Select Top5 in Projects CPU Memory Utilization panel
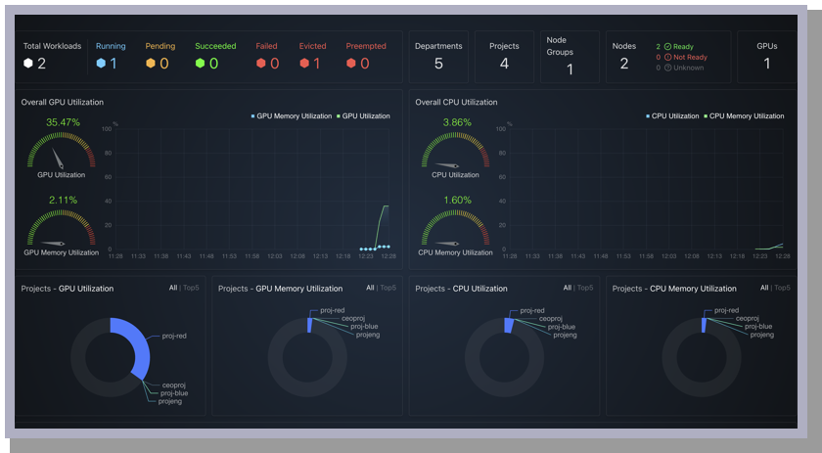 (782, 288)
